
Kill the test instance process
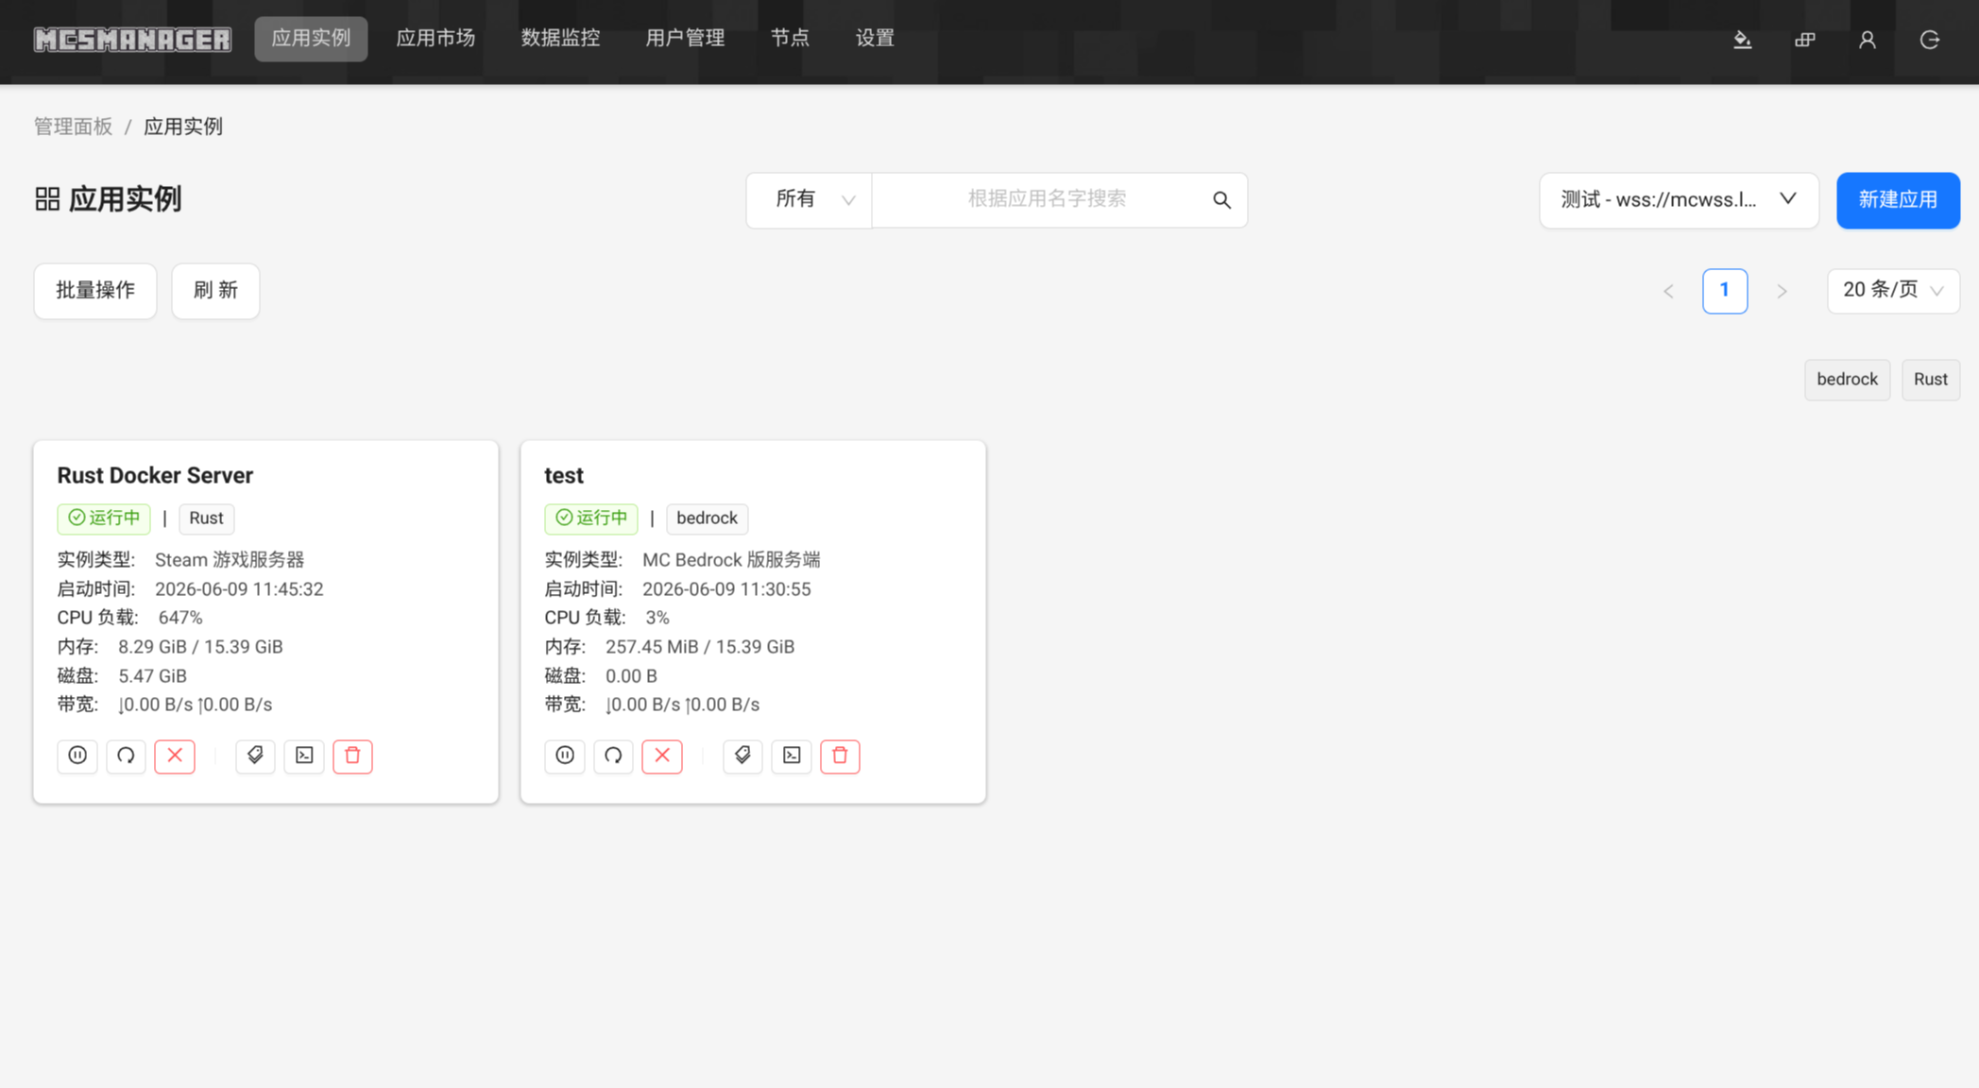click(x=662, y=756)
